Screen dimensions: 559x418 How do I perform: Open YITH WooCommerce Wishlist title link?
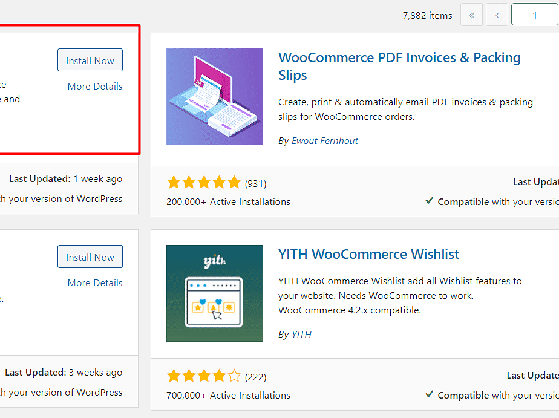pyautogui.click(x=368, y=255)
